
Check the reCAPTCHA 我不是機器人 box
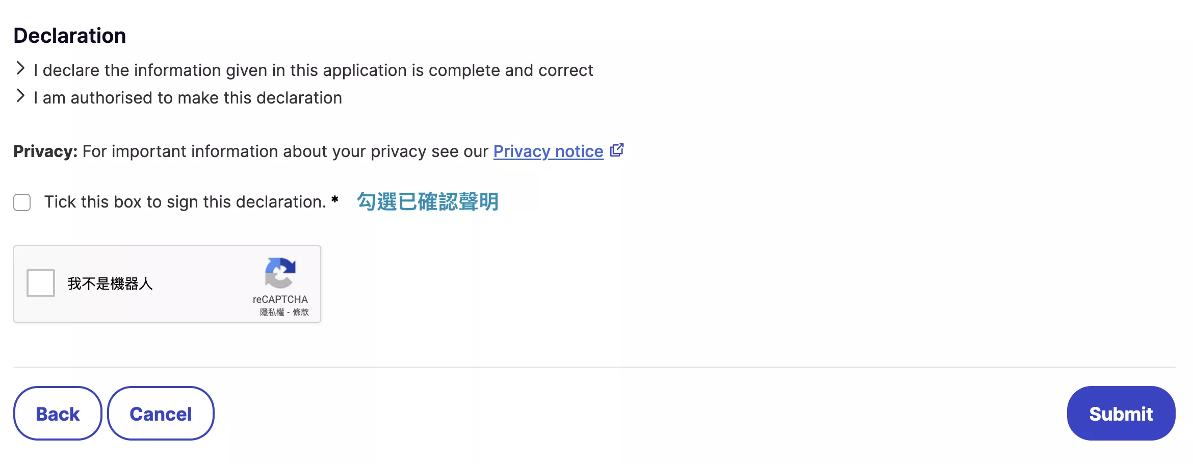point(41,283)
